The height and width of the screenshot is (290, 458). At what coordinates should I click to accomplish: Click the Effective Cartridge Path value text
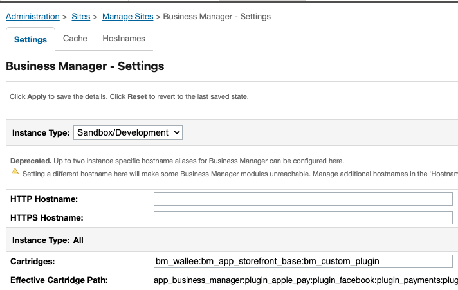point(306,280)
